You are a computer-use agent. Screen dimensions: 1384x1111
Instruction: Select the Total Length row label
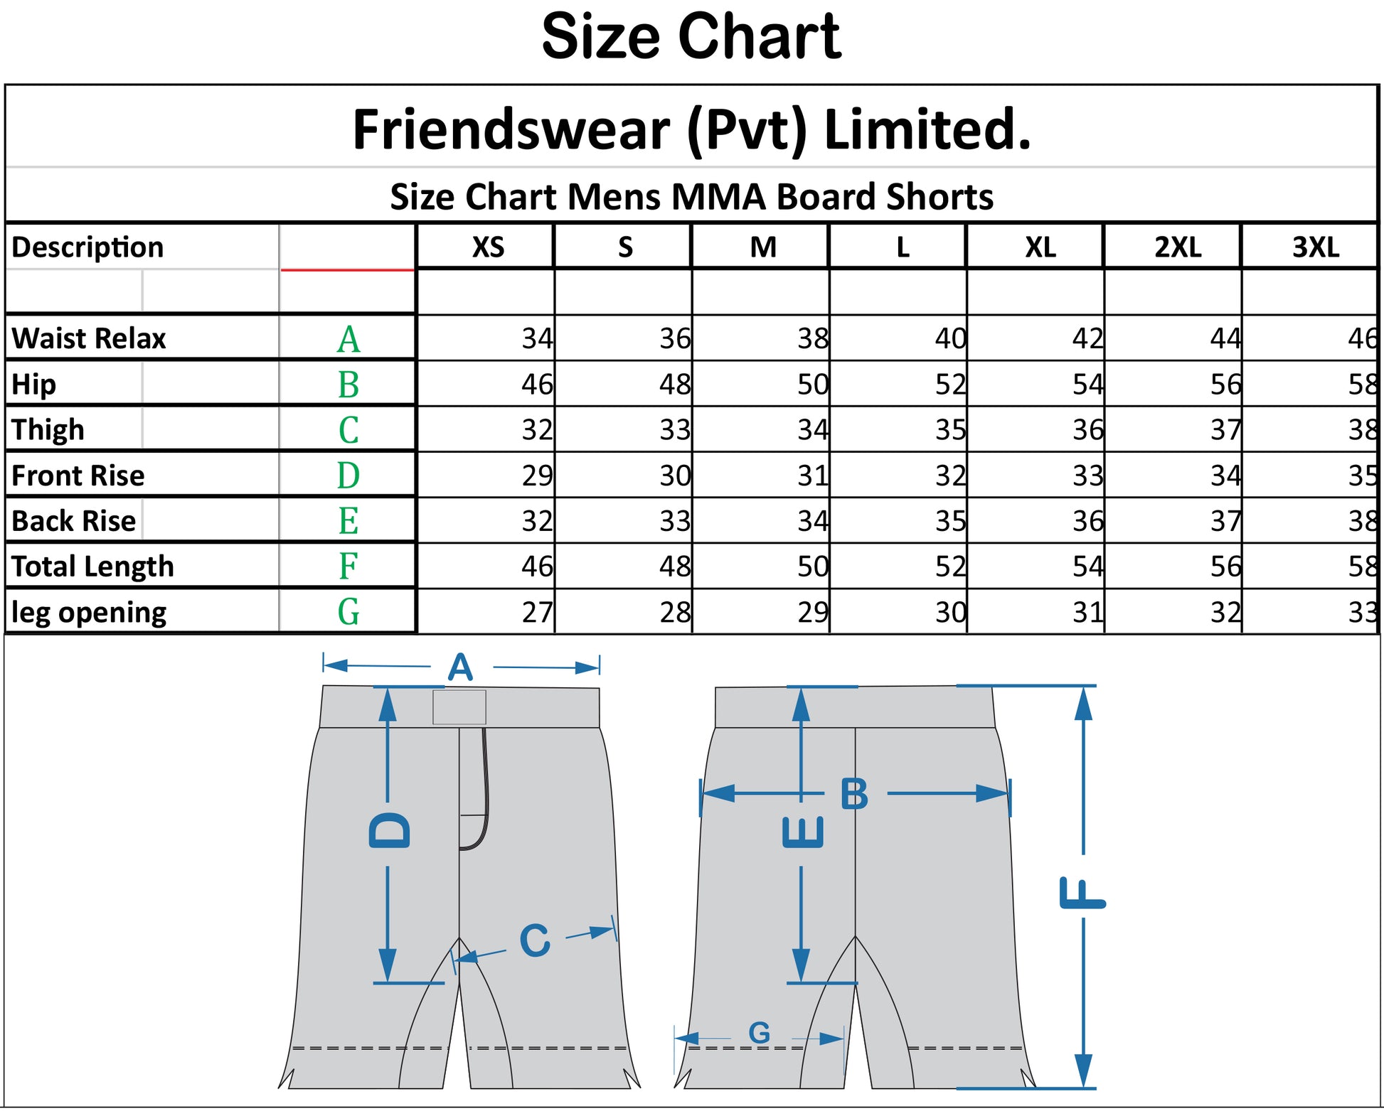click(93, 567)
